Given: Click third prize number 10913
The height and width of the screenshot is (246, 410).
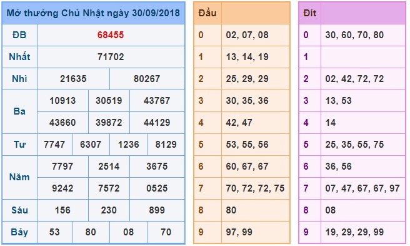Looking at the screenshot, I should [62, 101].
